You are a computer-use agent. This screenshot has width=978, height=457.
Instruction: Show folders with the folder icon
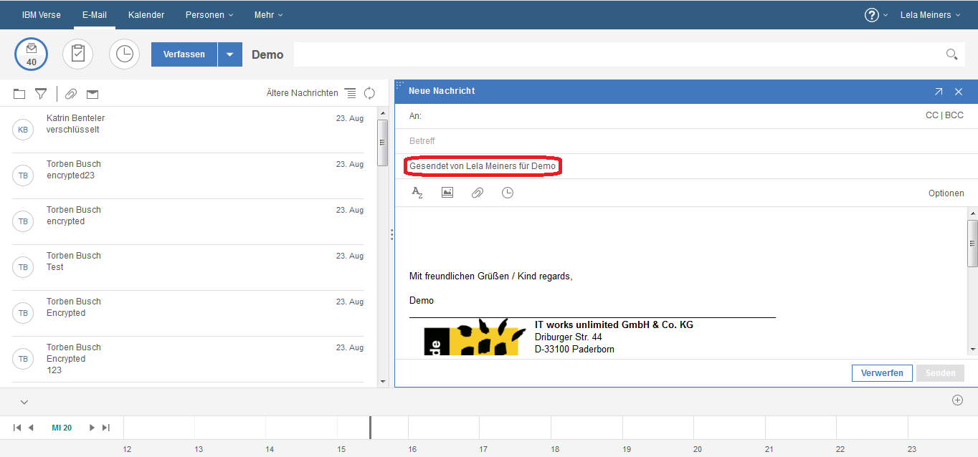coord(19,93)
